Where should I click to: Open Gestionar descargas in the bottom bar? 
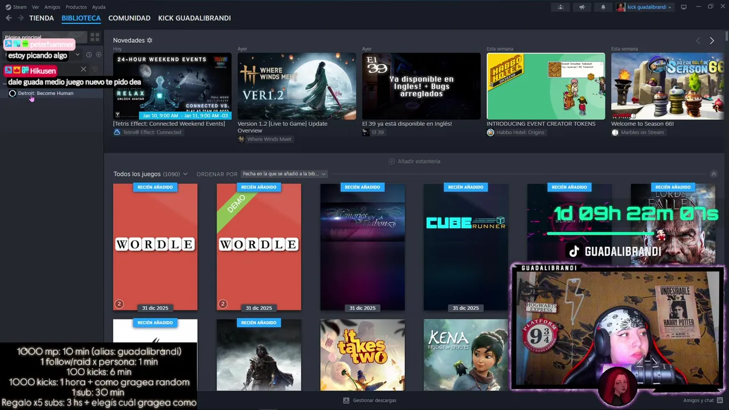point(370,400)
